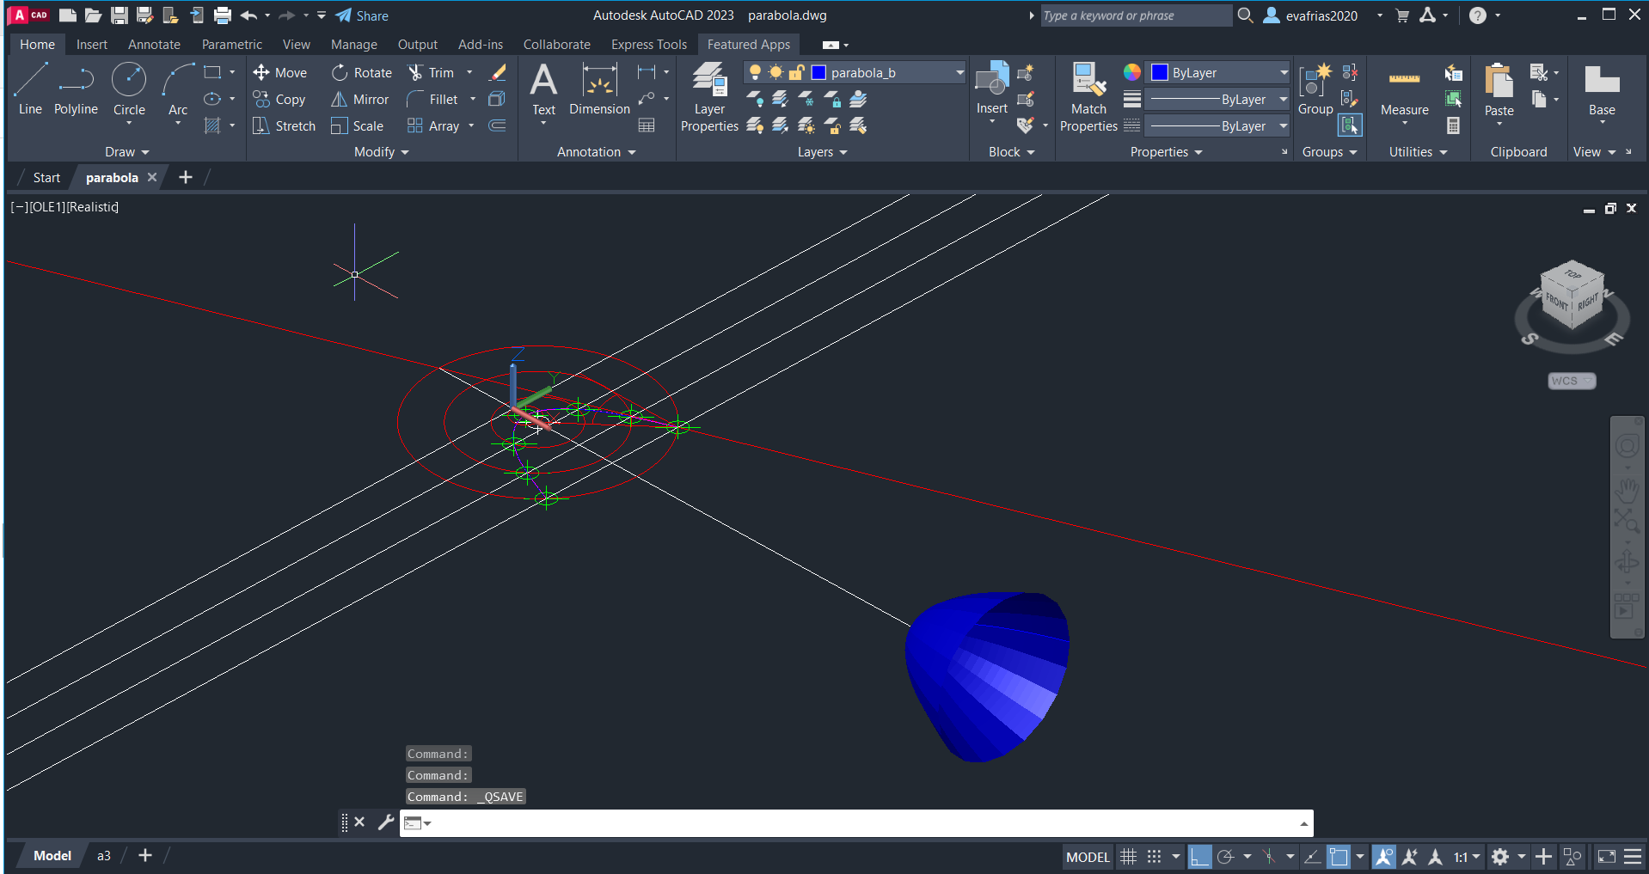Switch to the Annotate ribbon tab
This screenshot has height=874, width=1649.
point(154,45)
